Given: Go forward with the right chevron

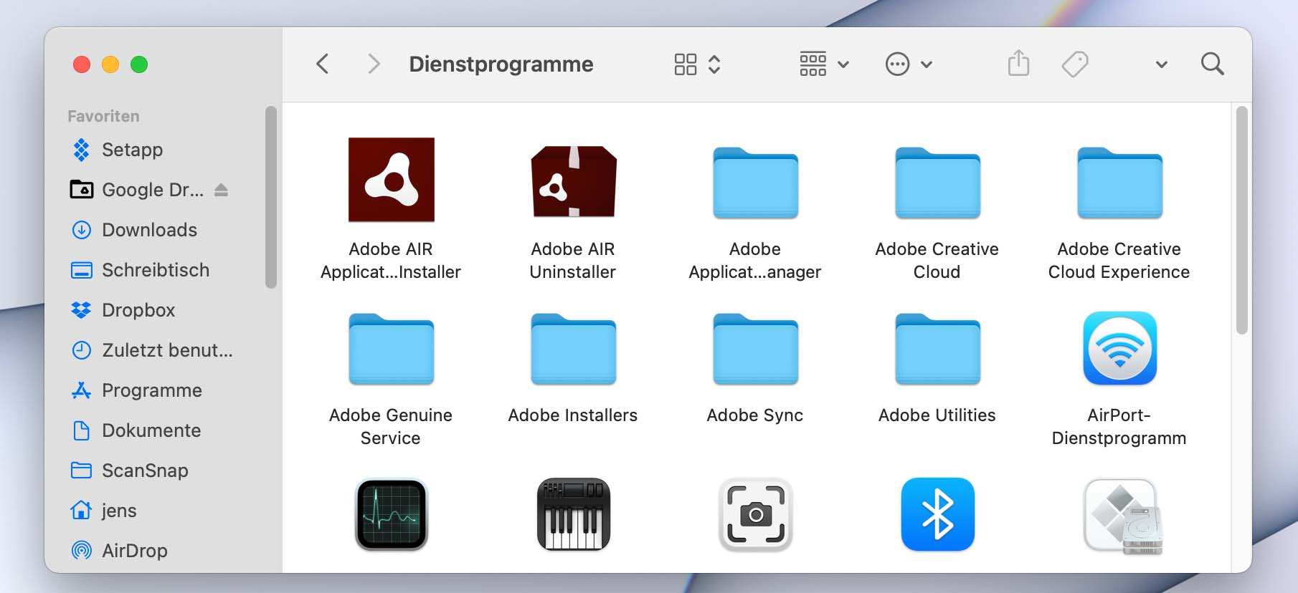Looking at the screenshot, I should point(374,64).
